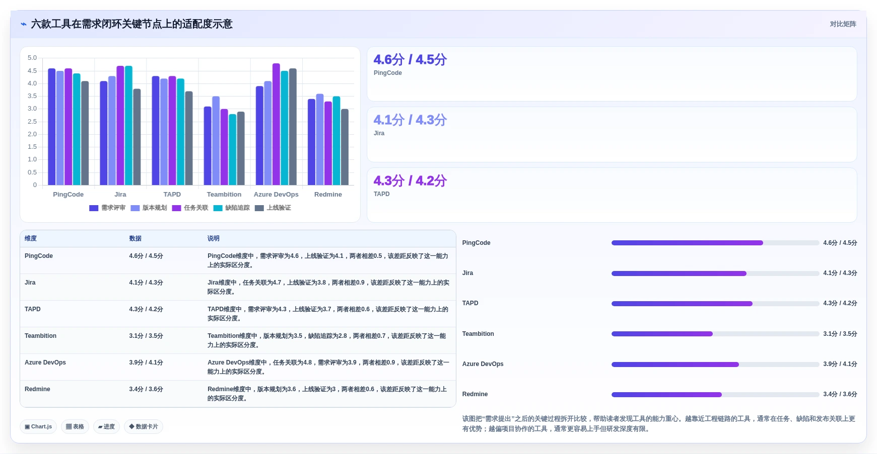
Task: Click the Teambition progress bar
Action: click(715, 334)
